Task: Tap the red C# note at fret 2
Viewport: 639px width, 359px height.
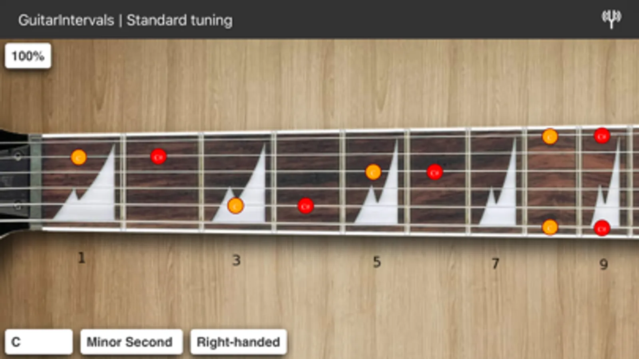Action: click(x=159, y=157)
